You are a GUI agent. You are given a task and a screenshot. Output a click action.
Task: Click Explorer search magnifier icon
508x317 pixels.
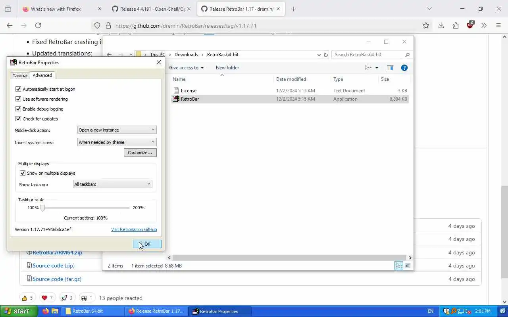(x=407, y=55)
